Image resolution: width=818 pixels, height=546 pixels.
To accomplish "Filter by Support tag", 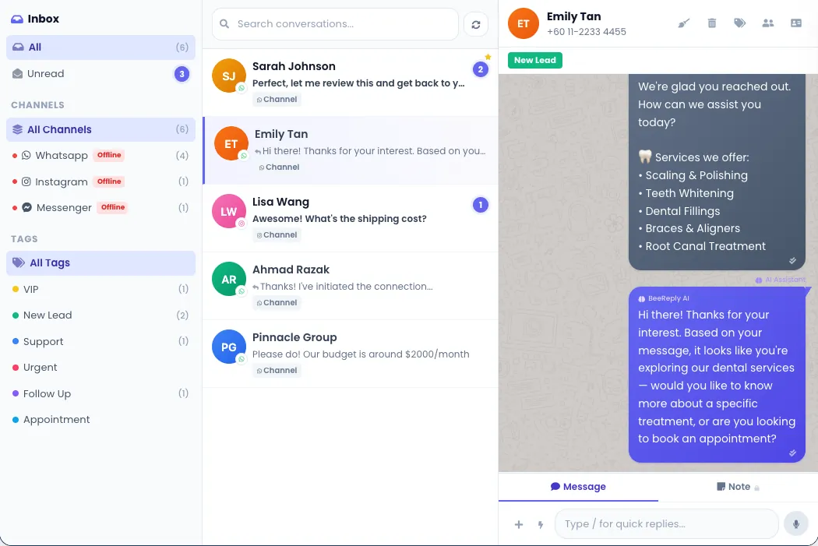I will [x=100, y=341].
